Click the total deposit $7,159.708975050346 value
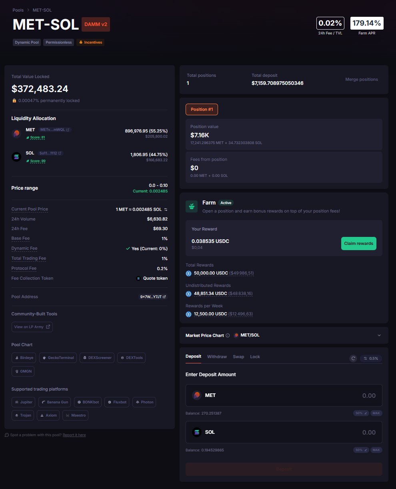The width and height of the screenshot is (396, 489). (278, 83)
